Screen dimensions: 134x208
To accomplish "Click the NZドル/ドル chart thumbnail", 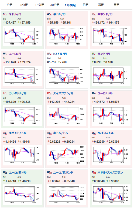I will 111,155.
